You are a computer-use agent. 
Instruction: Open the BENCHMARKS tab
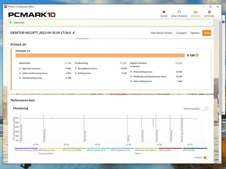179,14
